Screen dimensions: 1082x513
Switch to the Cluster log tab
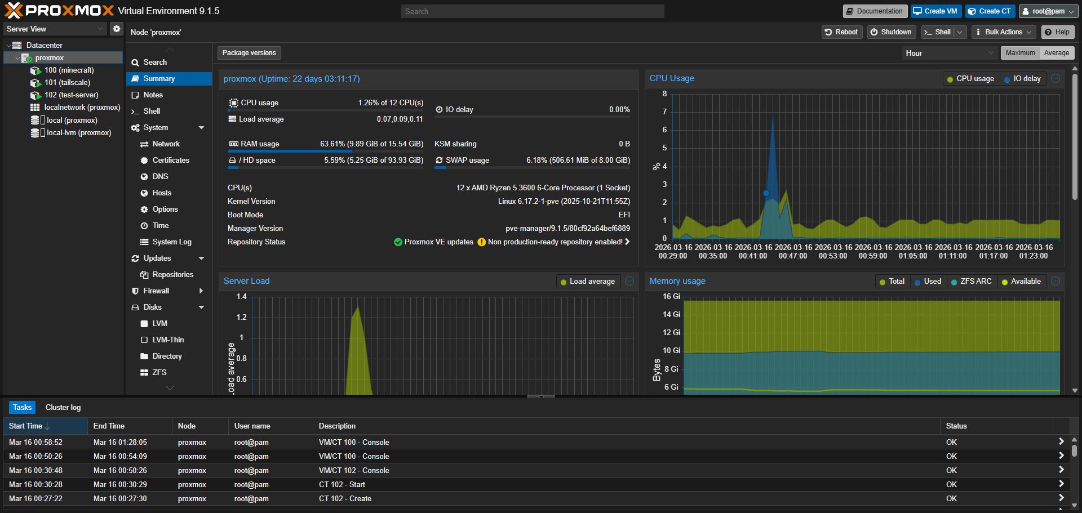(63, 407)
